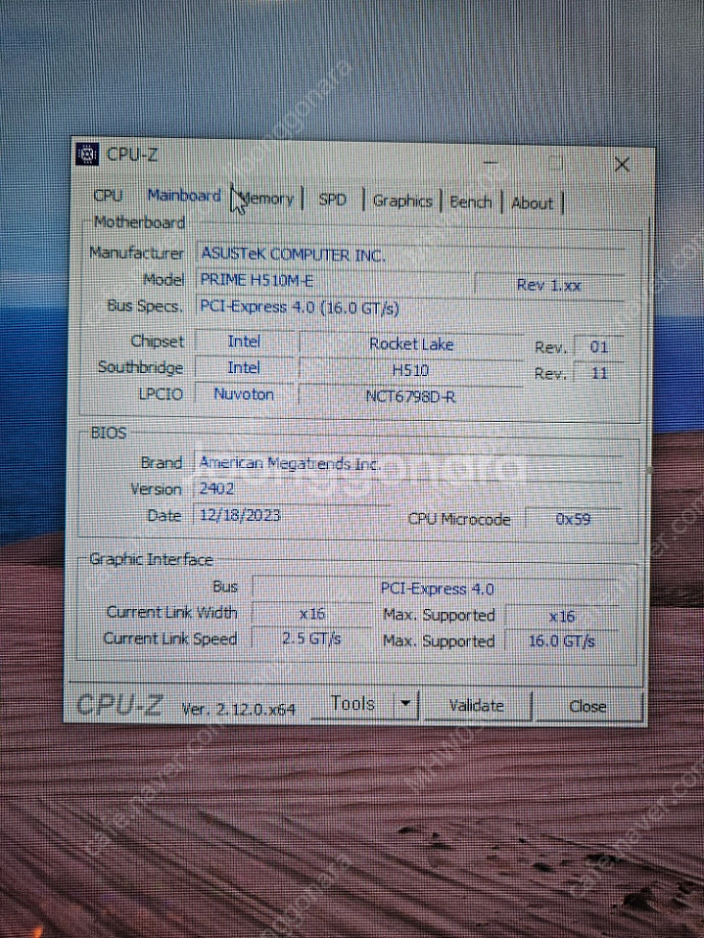Click CPU Microcode value 0x59
704x938 pixels.
[573, 519]
